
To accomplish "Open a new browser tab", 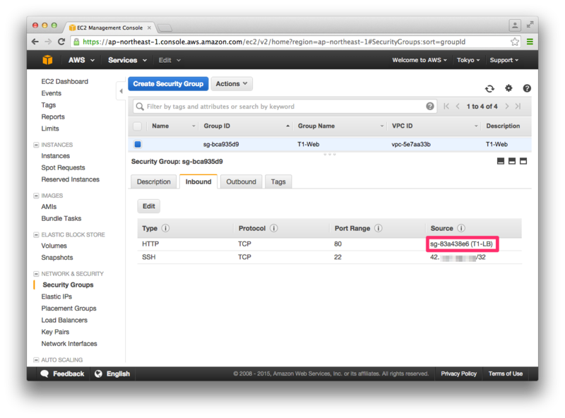I will coord(165,28).
